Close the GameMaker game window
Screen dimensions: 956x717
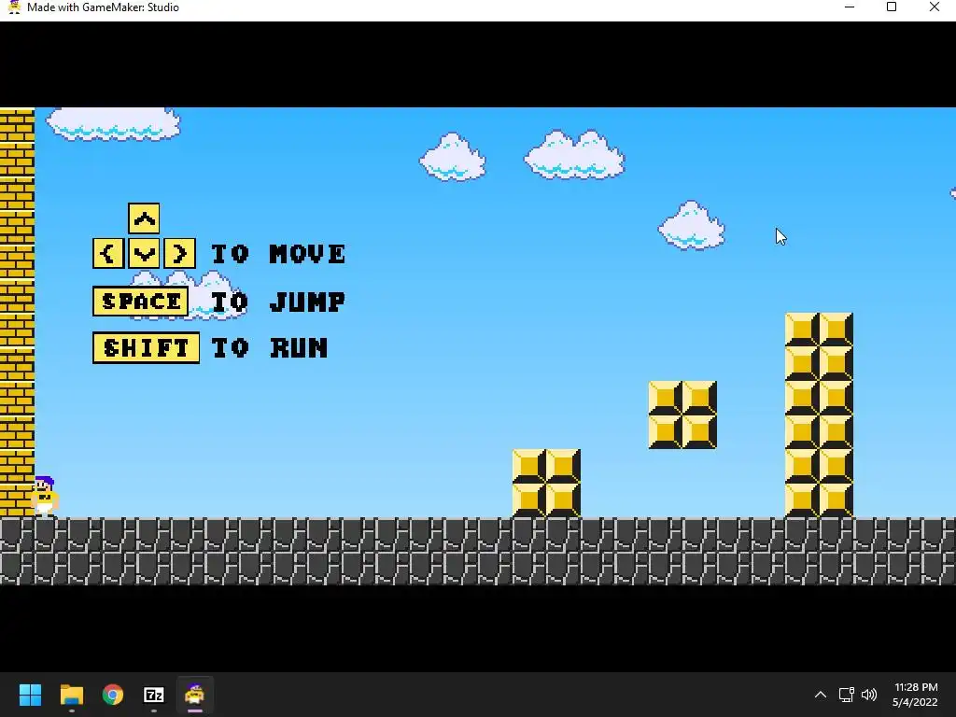(934, 7)
